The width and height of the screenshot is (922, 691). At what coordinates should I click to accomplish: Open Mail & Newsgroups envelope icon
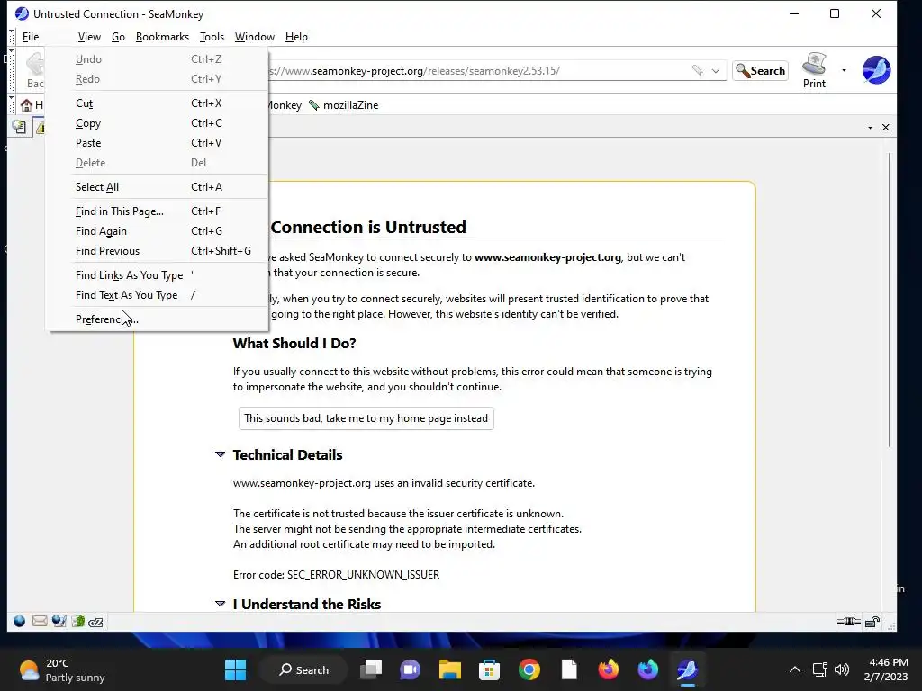[40, 621]
